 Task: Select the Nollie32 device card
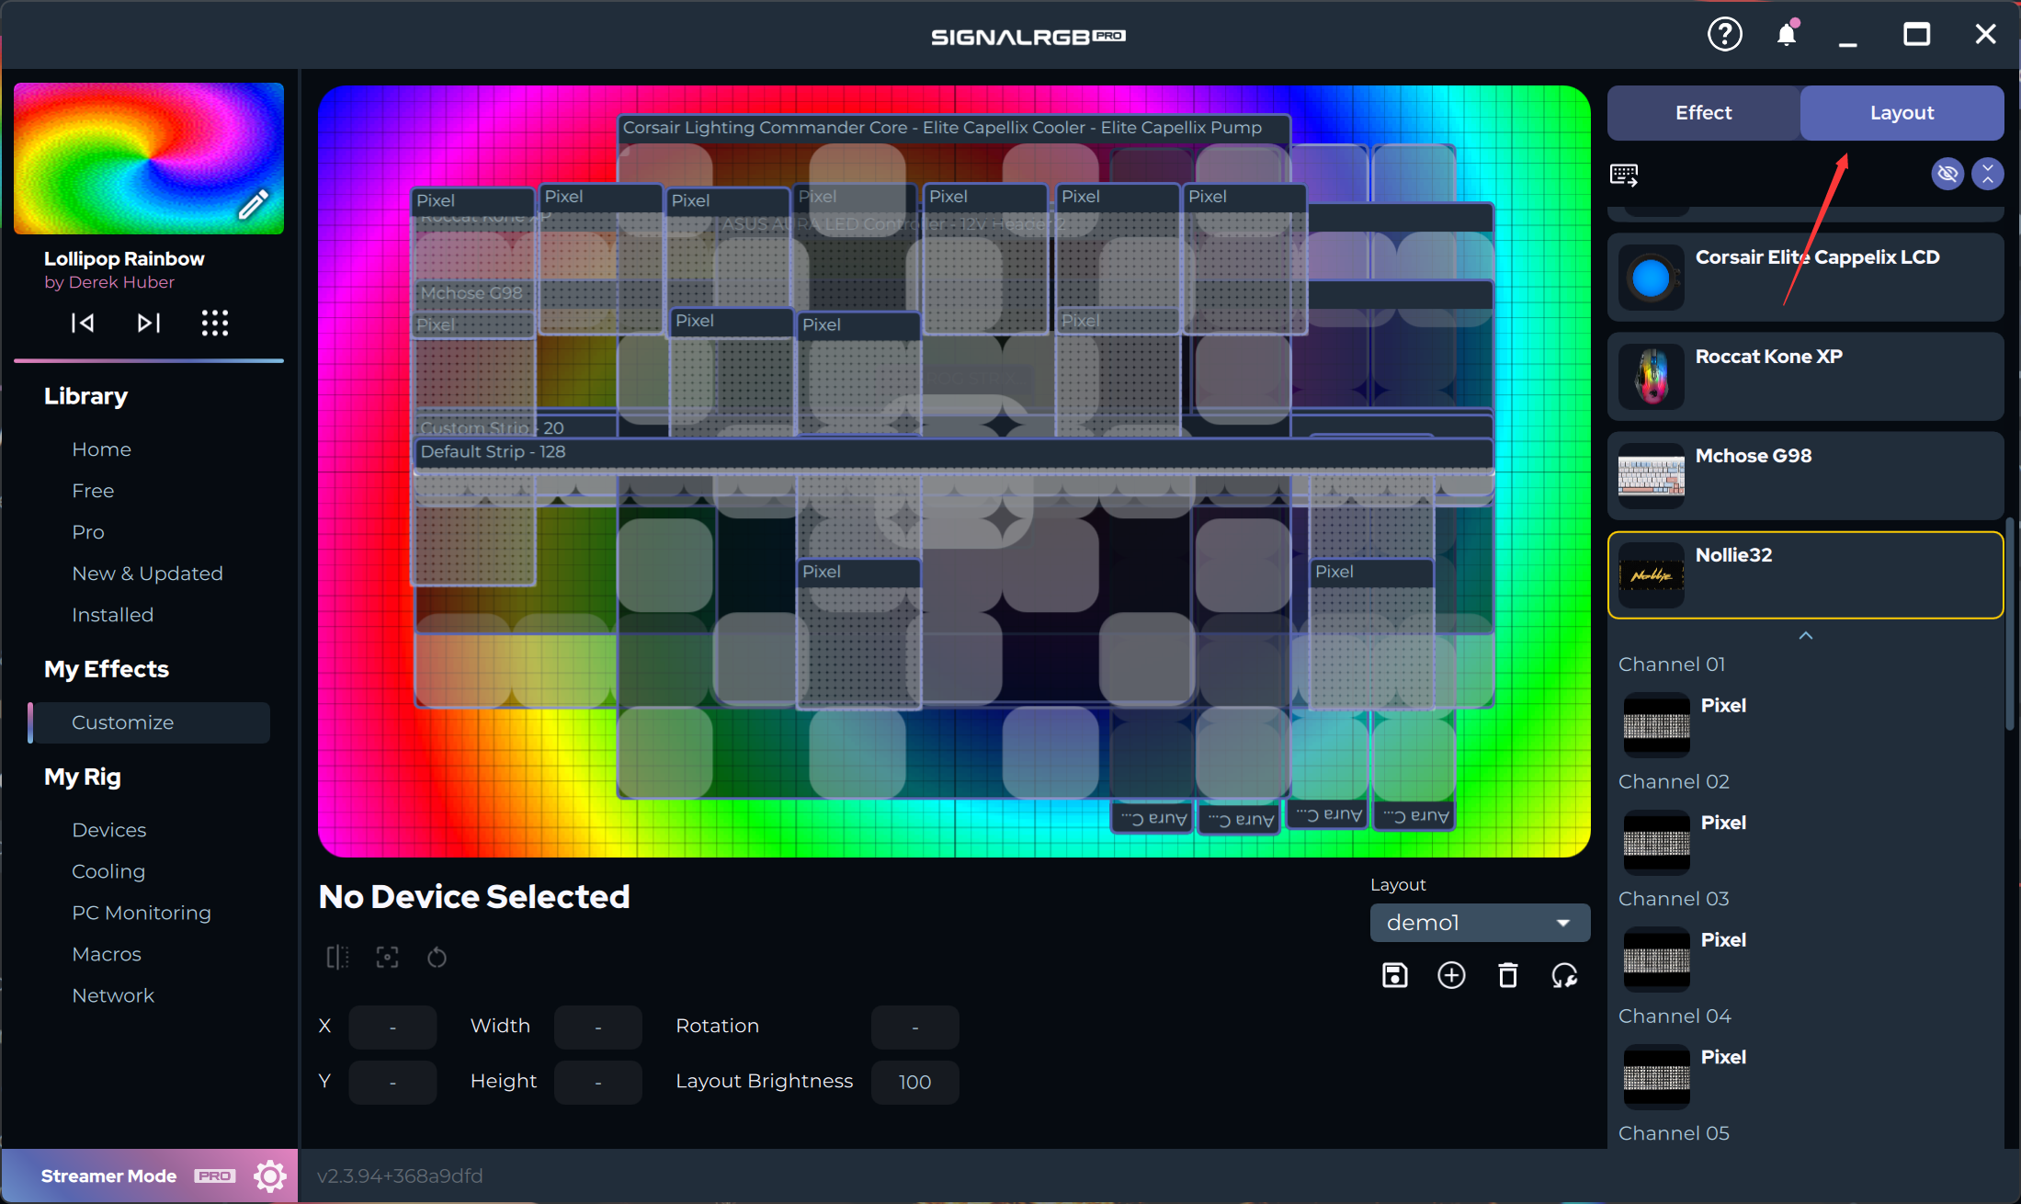[x=1805, y=574]
